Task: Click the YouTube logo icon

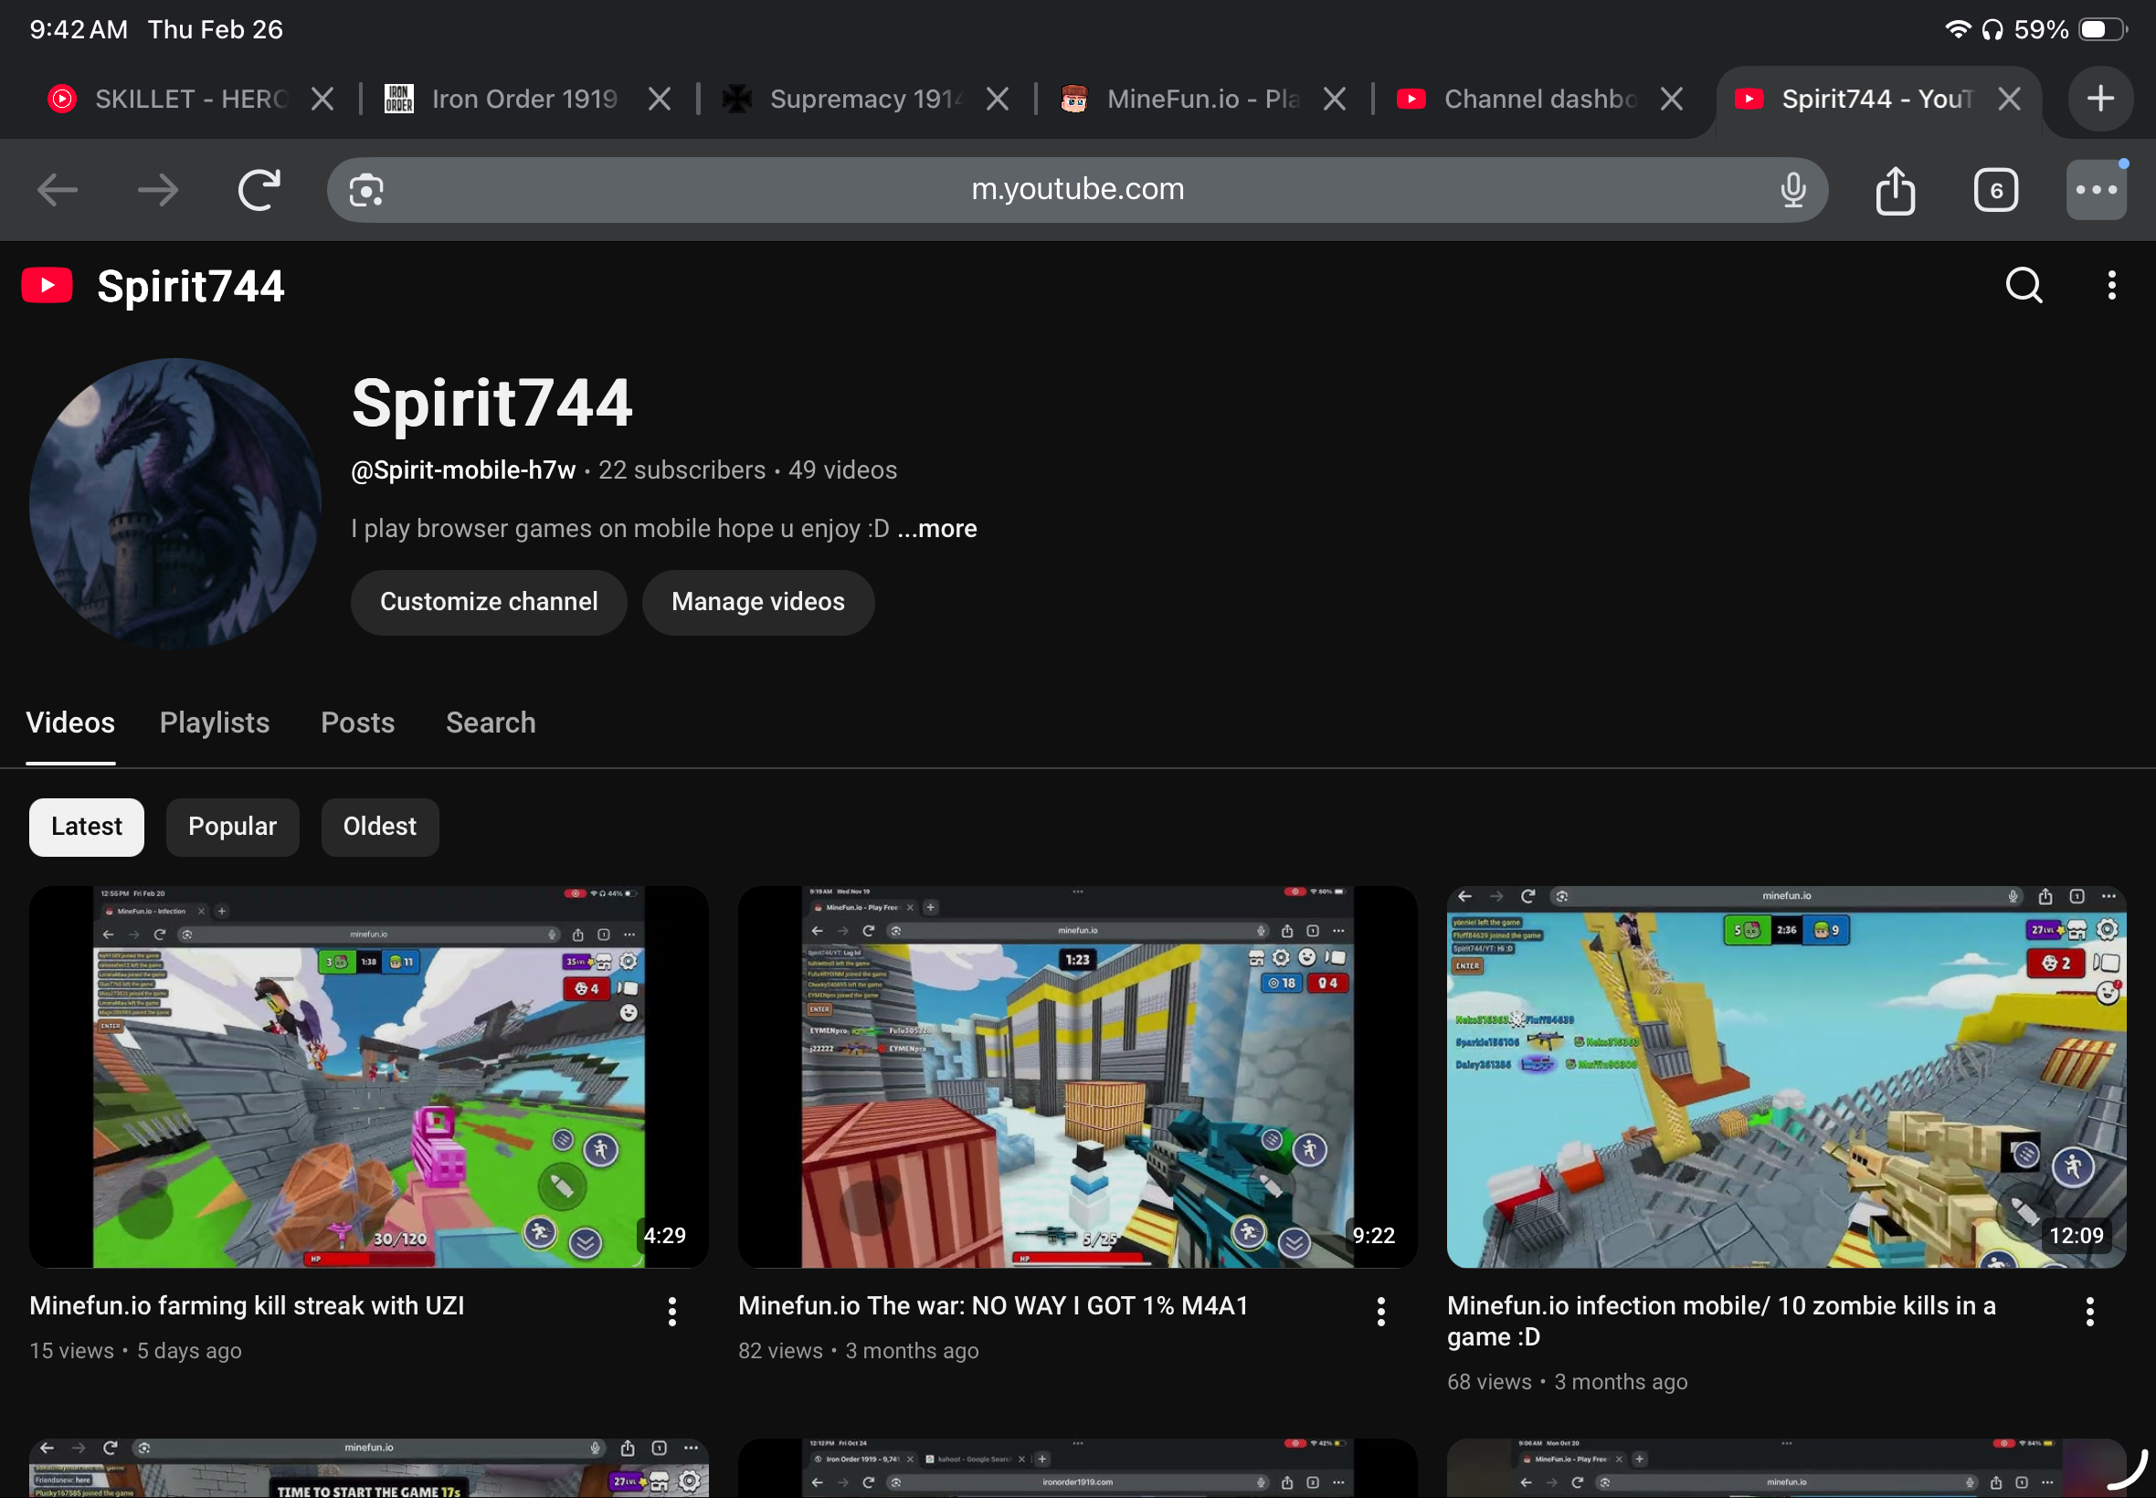Action: tap(47, 285)
